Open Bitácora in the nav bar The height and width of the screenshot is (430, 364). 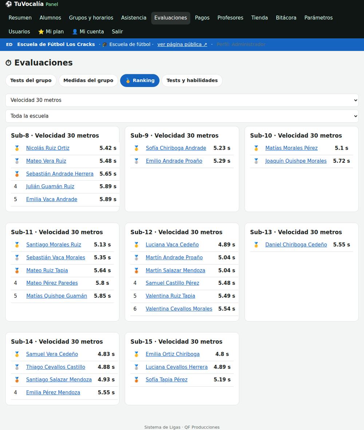click(x=286, y=18)
